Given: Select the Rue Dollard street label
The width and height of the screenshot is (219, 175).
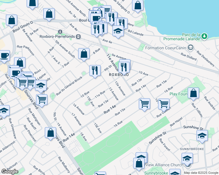Looking at the screenshot, I should 189,57.
